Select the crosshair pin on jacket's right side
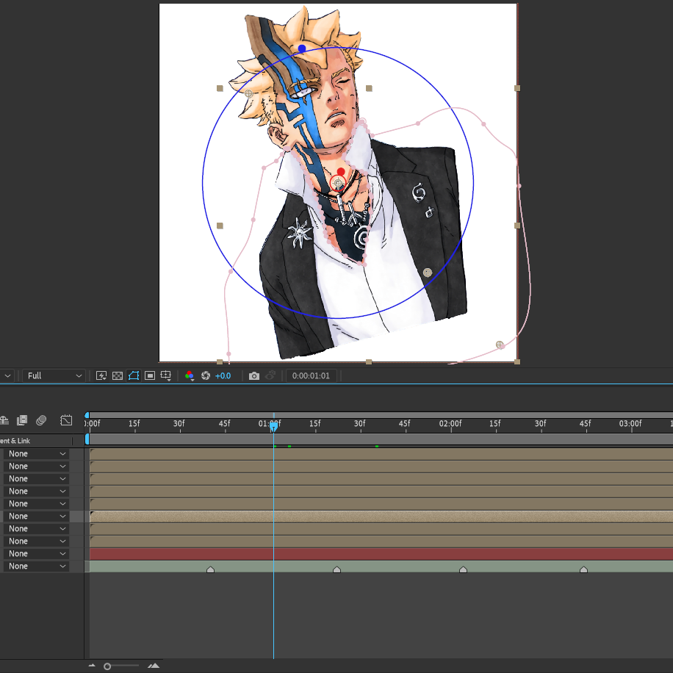Viewport: 673px width, 673px height. 428,273
